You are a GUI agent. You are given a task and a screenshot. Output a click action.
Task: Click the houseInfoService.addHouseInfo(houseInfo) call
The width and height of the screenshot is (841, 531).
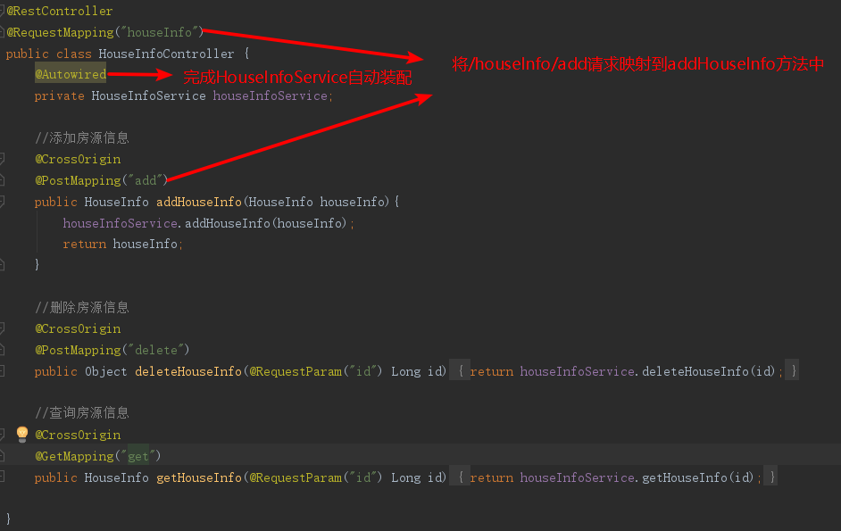[204, 222]
